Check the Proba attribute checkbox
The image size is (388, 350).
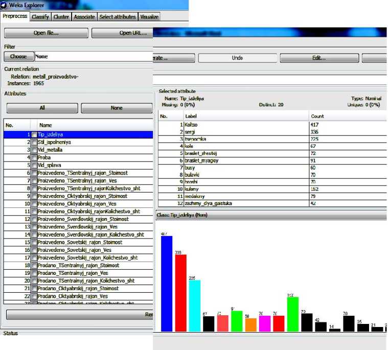(34, 157)
